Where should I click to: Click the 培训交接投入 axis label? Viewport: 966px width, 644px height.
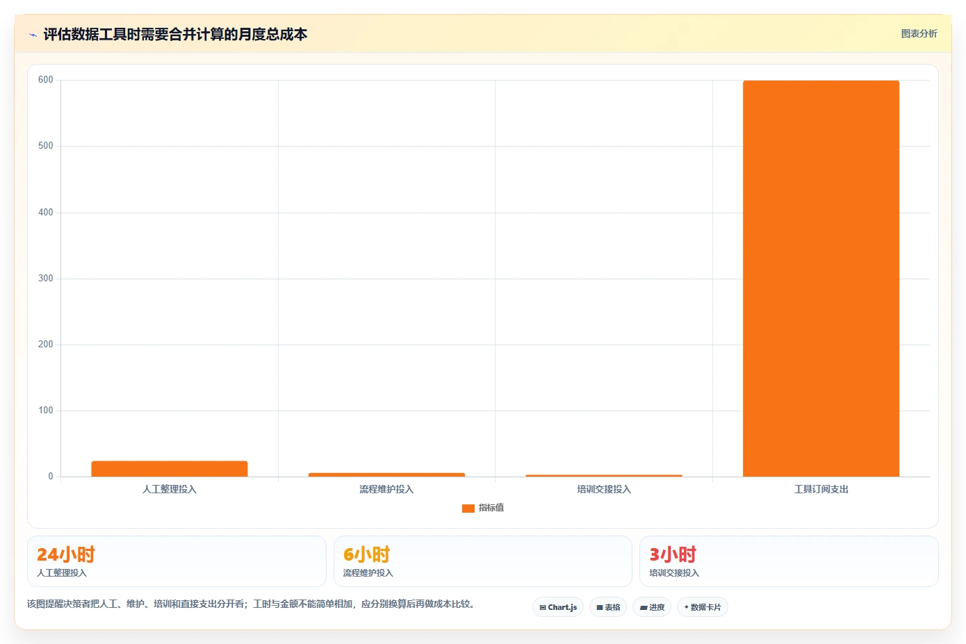(x=604, y=489)
